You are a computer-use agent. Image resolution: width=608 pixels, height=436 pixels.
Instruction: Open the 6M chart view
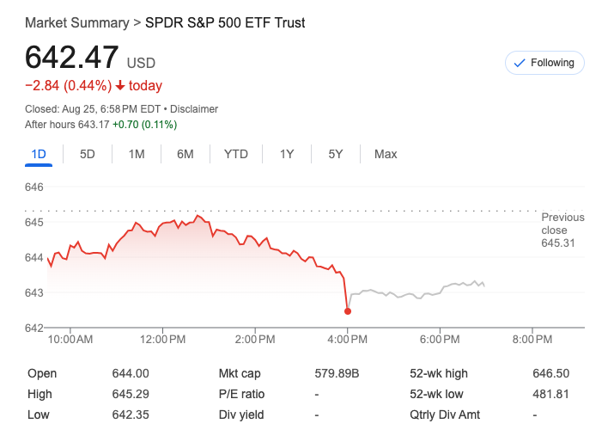pos(185,154)
